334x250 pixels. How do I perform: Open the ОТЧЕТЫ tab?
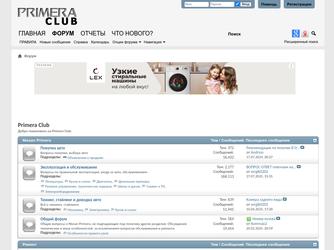click(93, 33)
